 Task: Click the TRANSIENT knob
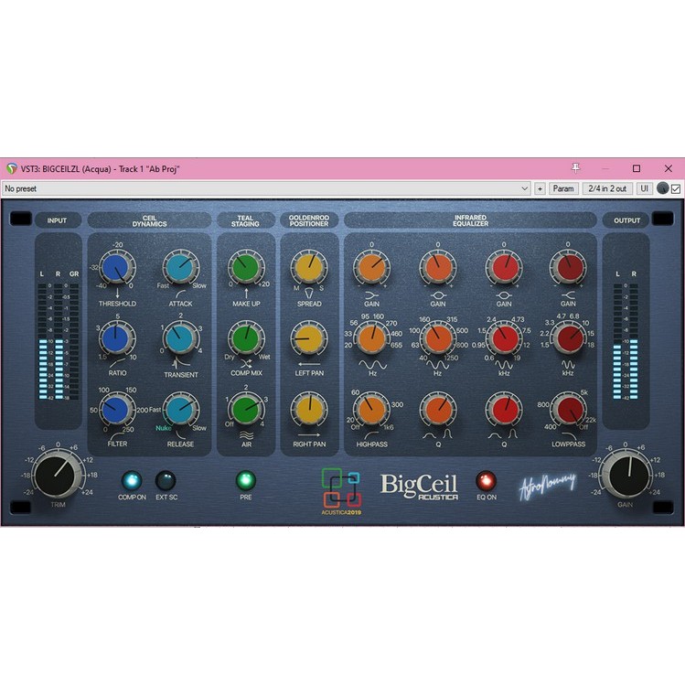[179, 338]
